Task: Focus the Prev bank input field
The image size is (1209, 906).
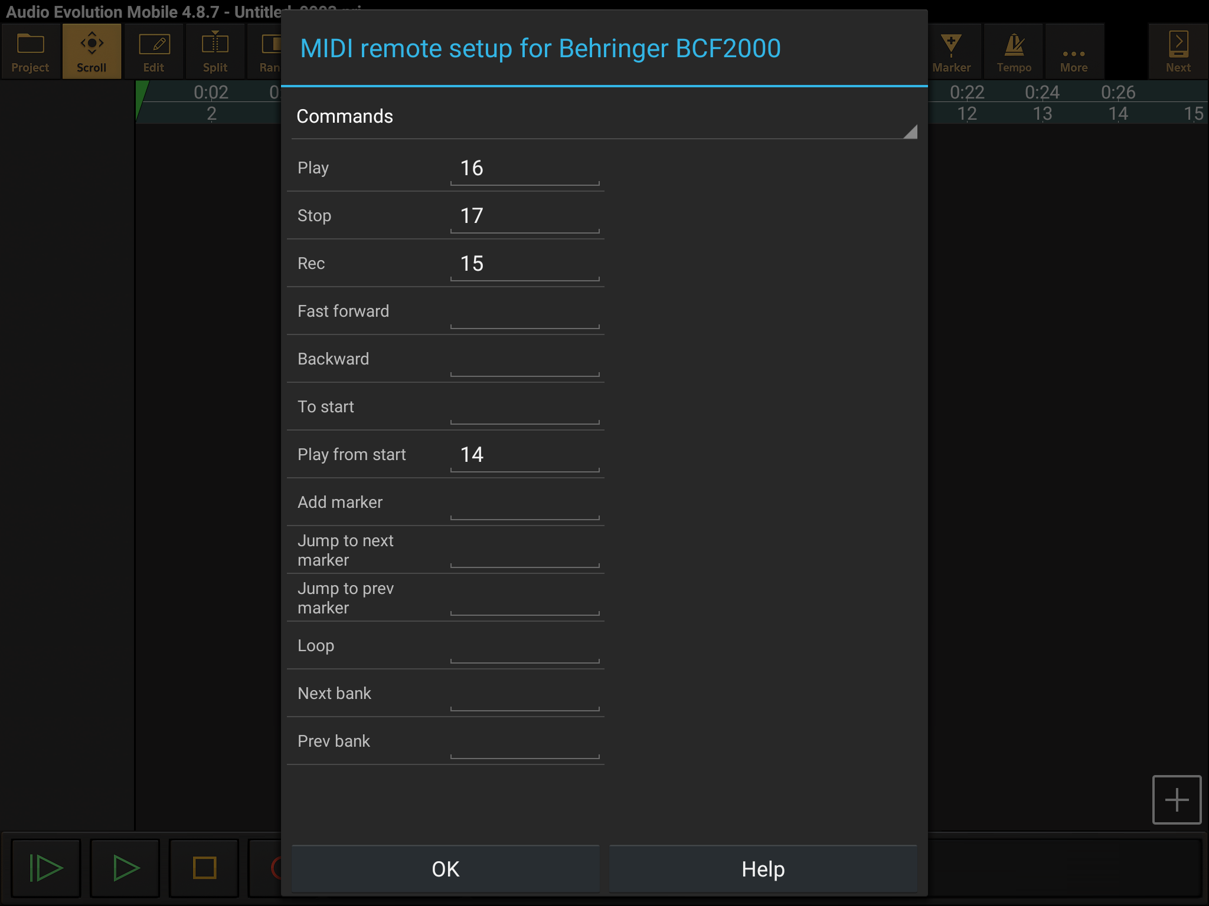Action: 525,741
